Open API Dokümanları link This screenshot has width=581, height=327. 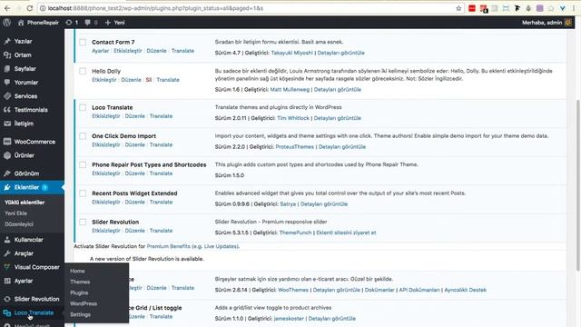point(419,290)
